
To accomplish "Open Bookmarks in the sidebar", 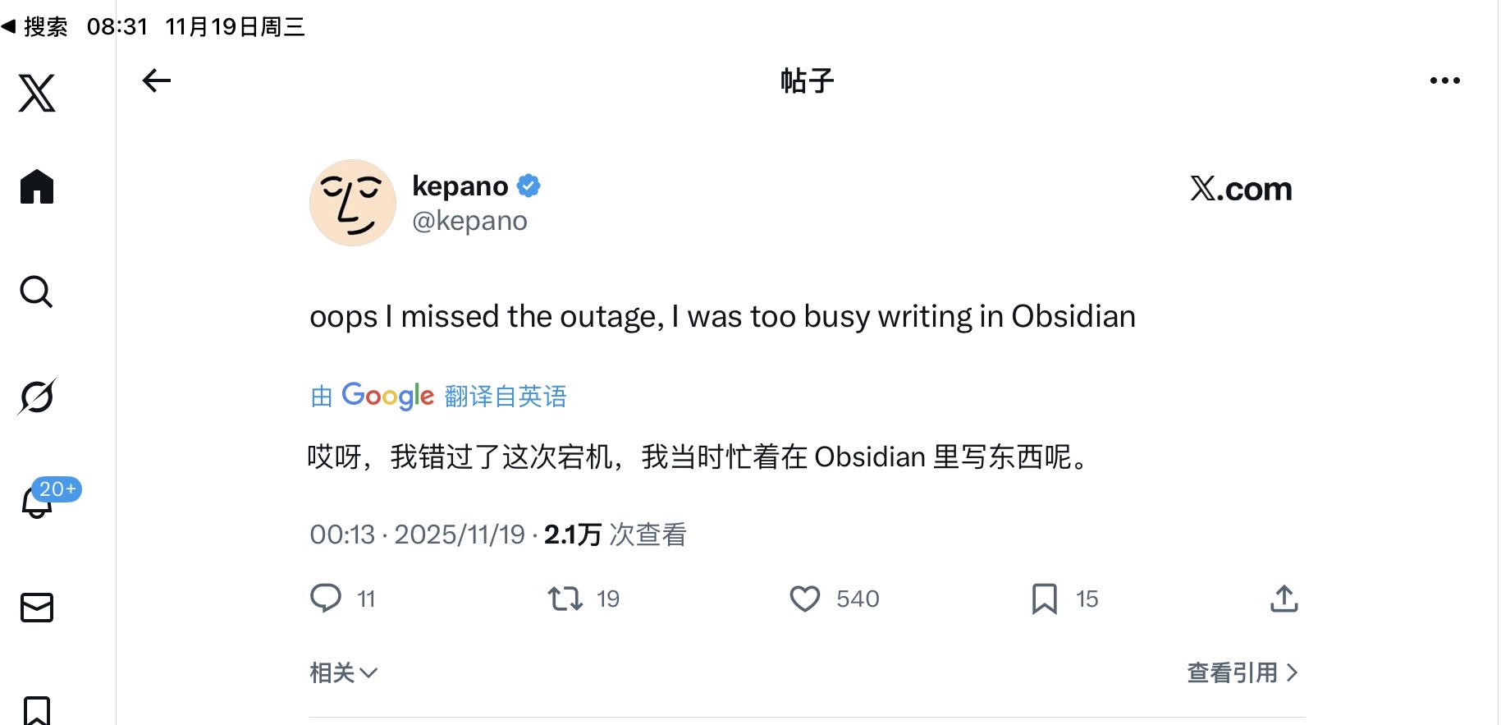I will click(x=37, y=710).
